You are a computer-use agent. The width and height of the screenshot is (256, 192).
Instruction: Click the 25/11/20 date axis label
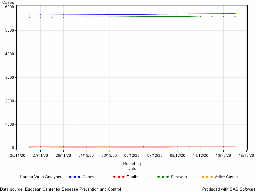[x=18, y=155]
